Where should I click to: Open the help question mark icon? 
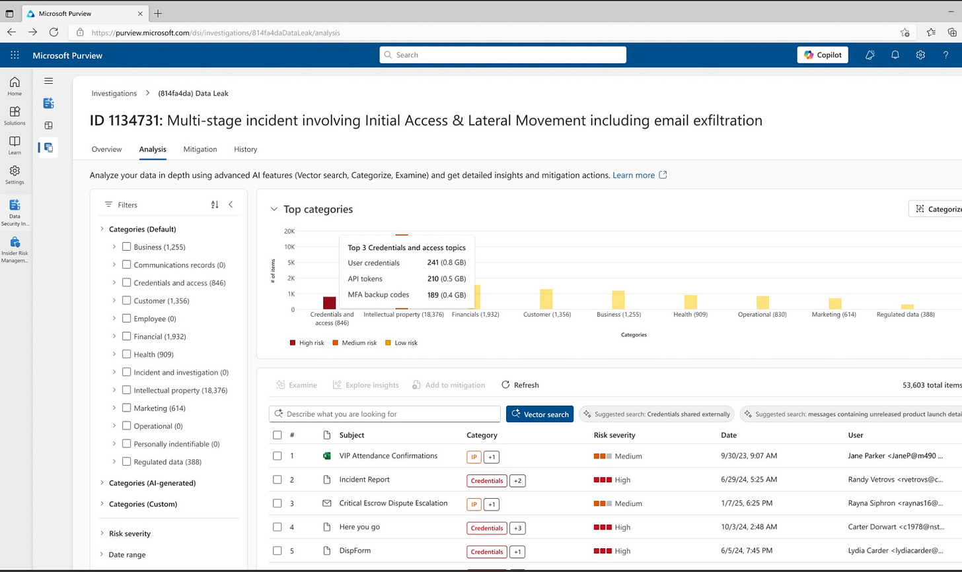click(x=945, y=55)
